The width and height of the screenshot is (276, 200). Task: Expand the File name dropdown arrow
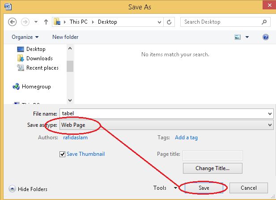(269, 114)
